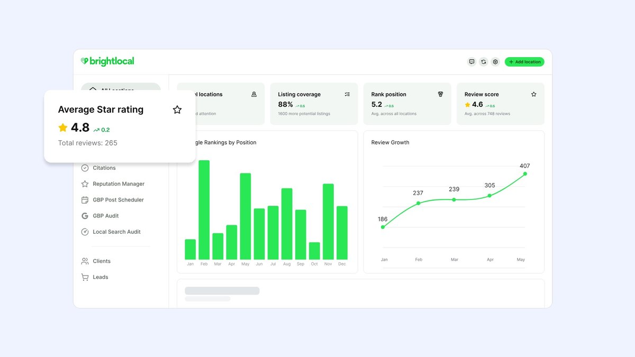Click the February bar in rankings chart

tap(204, 210)
